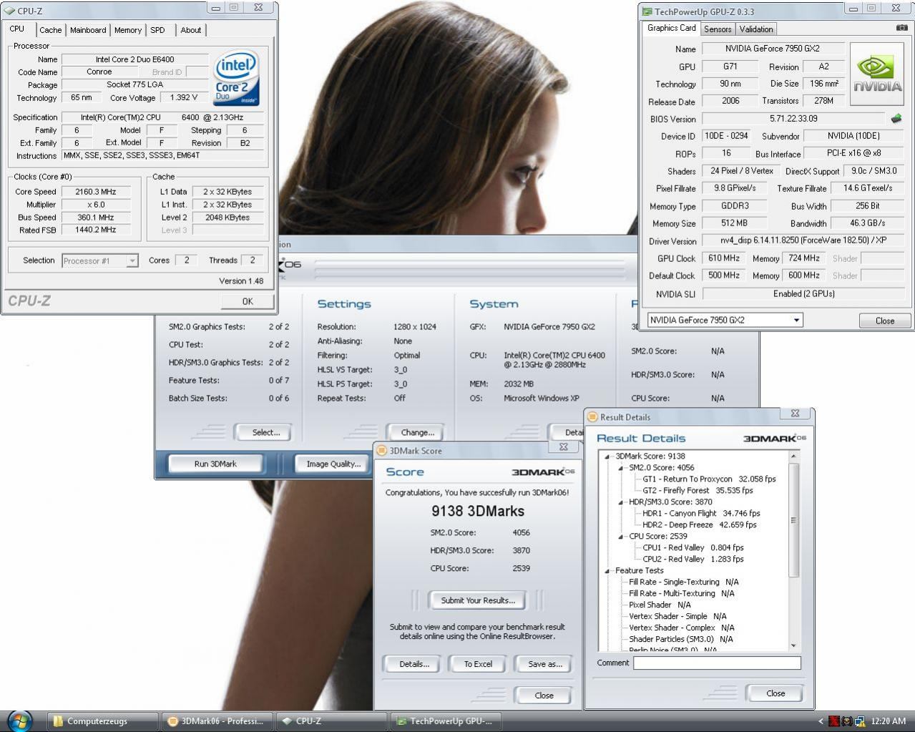The height and width of the screenshot is (732, 915).
Task: Click the taskbar clock showing 12:20 AM
Action: click(889, 721)
